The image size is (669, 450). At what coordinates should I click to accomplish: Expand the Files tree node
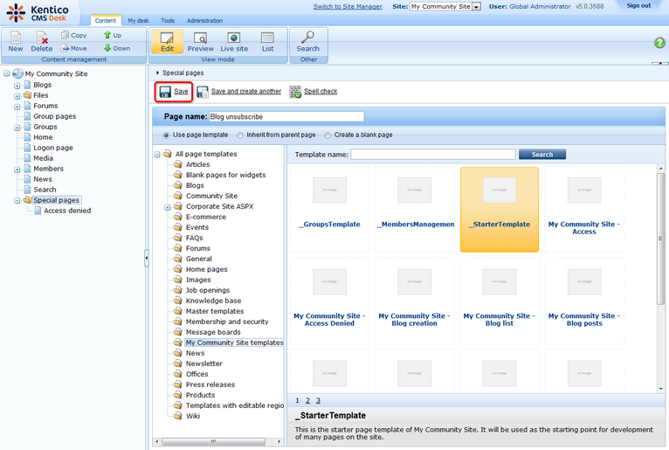[x=17, y=95]
